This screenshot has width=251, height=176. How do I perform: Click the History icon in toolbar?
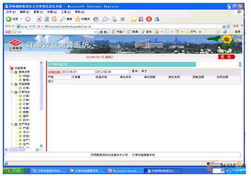coord(96,19)
